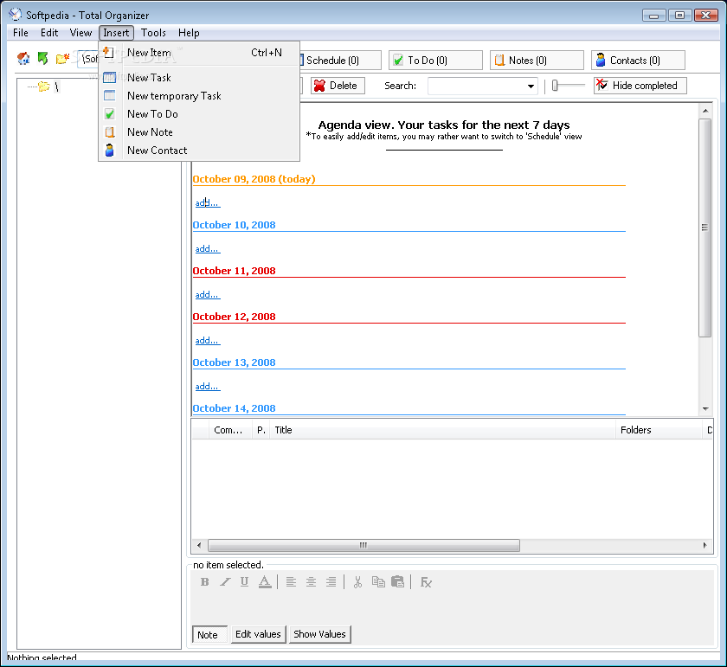Image resolution: width=727 pixels, height=667 pixels.
Task: Click the add link under October 13
Action: point(207,387)
